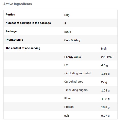Select Number of servings in the package
This screenshot has height=123, width=121.
pos(28,23)
